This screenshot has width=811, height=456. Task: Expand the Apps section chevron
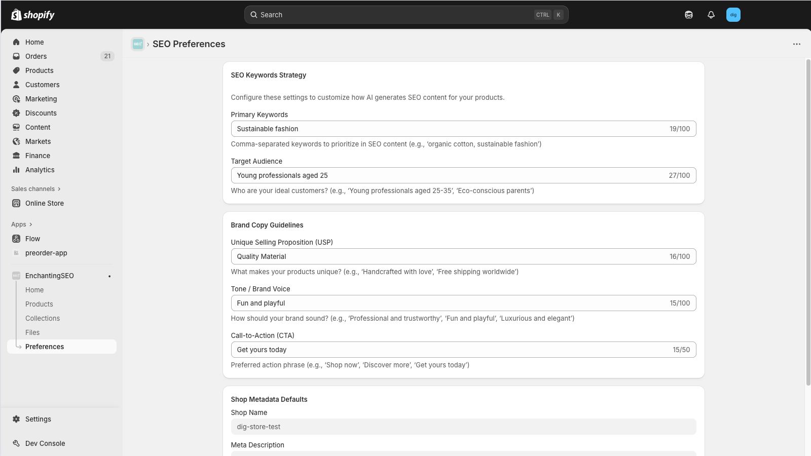coord(31,224)
